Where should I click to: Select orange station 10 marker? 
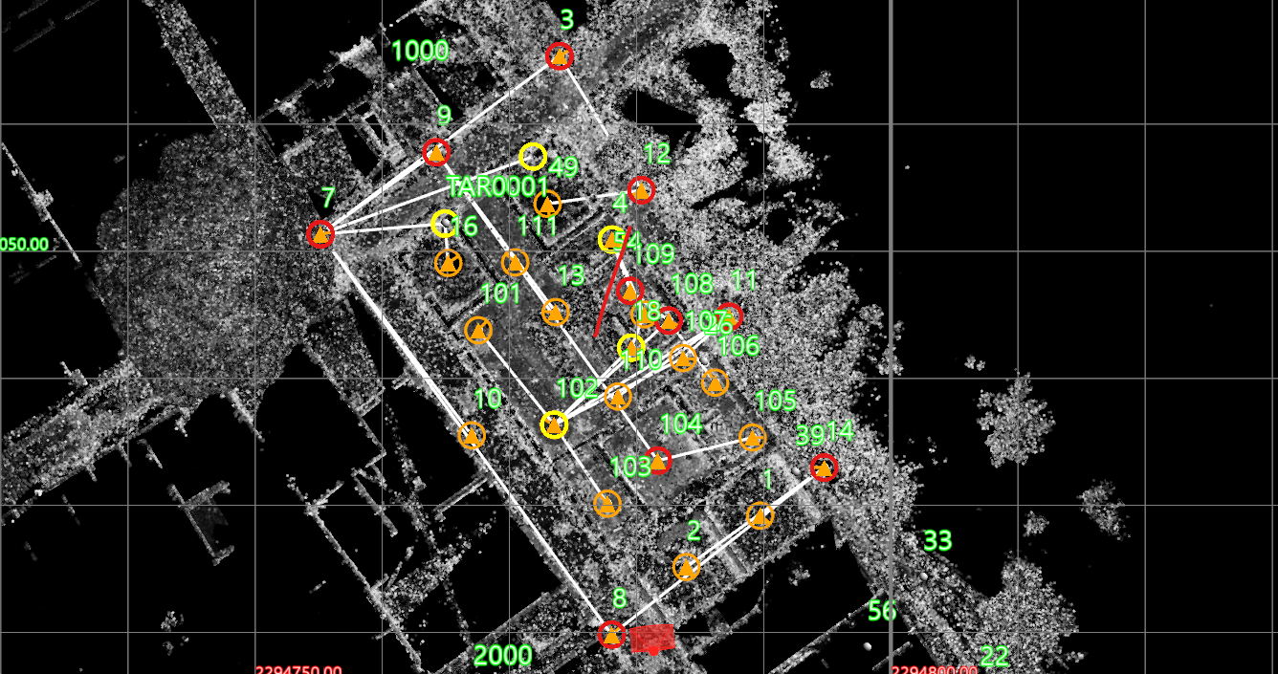point(472,436)
